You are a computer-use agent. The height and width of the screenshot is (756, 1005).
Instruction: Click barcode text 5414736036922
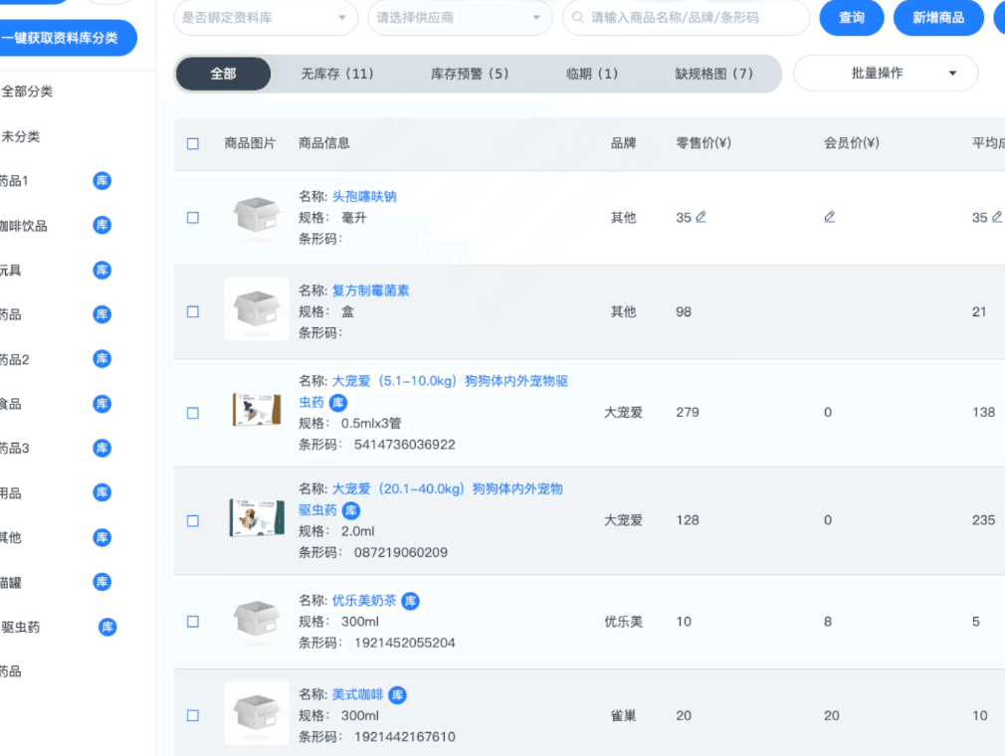point(404,445)
